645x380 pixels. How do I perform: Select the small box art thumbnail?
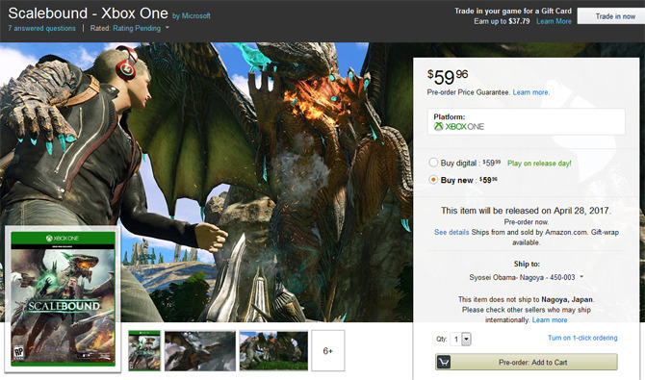point(144,351)
